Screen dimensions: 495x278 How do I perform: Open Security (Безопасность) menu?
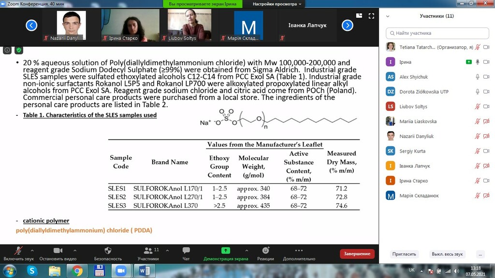click(x=108, y=254)
